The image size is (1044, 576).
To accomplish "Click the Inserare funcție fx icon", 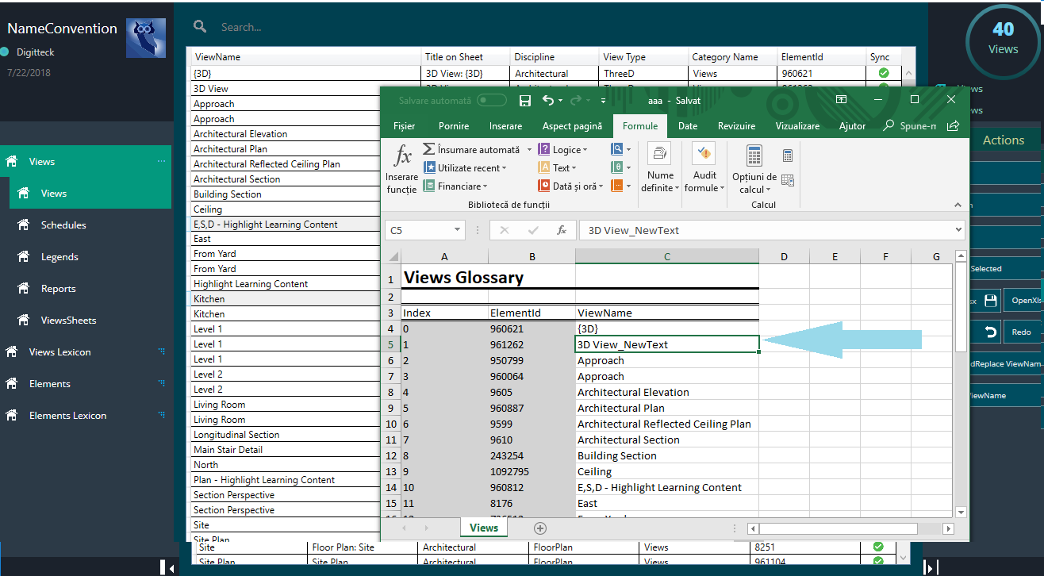I will pyautogui.click(x=402, y=156).
